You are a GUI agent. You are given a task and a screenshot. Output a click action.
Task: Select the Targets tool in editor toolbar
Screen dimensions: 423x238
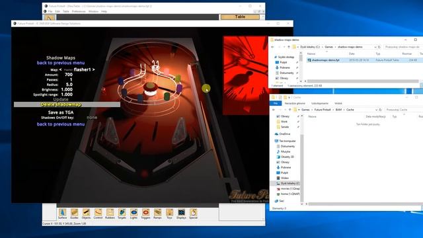pos(122,214)
